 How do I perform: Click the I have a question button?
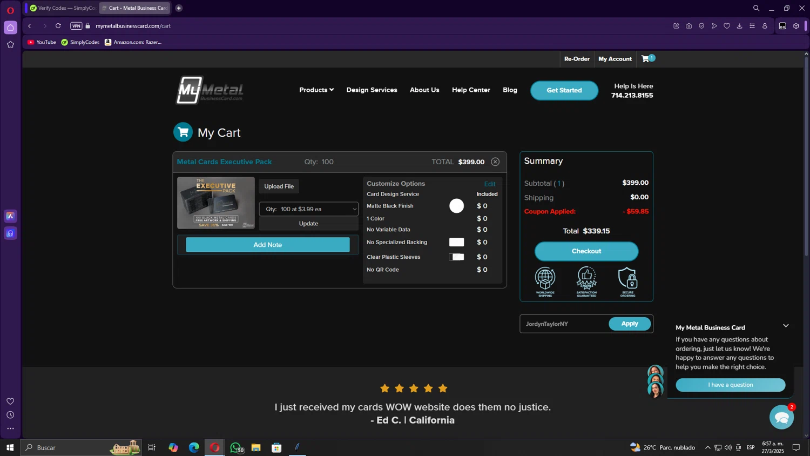coord(730,385)
